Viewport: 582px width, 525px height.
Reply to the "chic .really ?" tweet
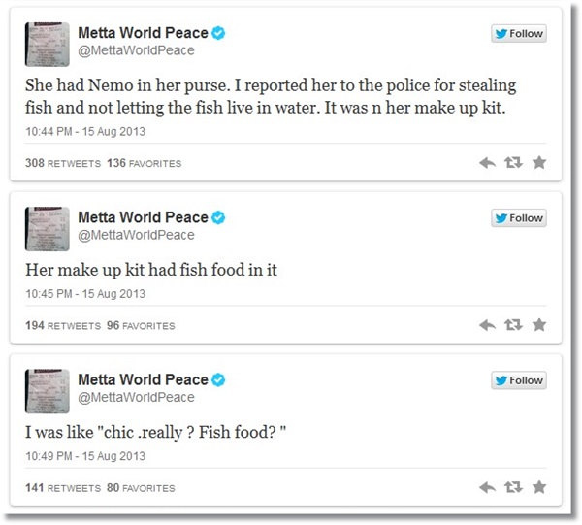(x=488, y=487)
